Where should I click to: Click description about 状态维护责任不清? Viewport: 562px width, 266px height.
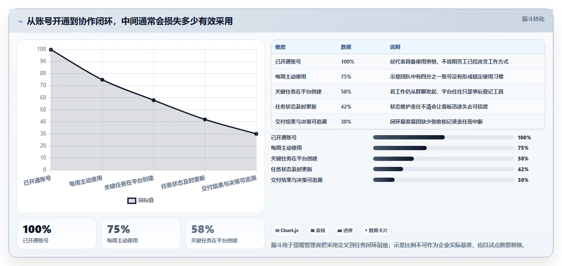(x=439, y=107)
